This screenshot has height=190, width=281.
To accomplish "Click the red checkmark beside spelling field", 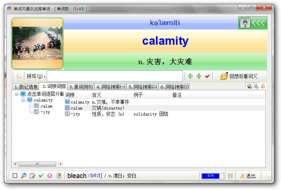I will pyautogui.click(x=208, y=76).
